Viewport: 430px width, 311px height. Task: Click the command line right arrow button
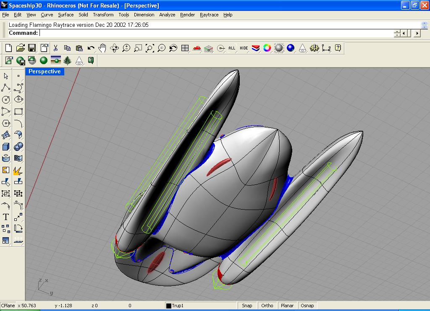point(417,34)
